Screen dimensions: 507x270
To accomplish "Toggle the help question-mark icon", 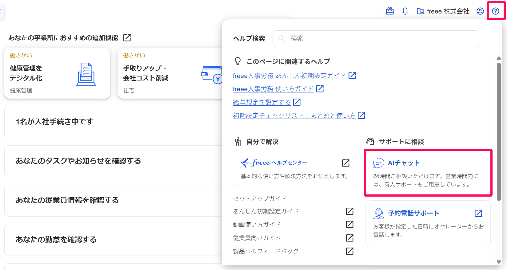I will coord(496,11).
